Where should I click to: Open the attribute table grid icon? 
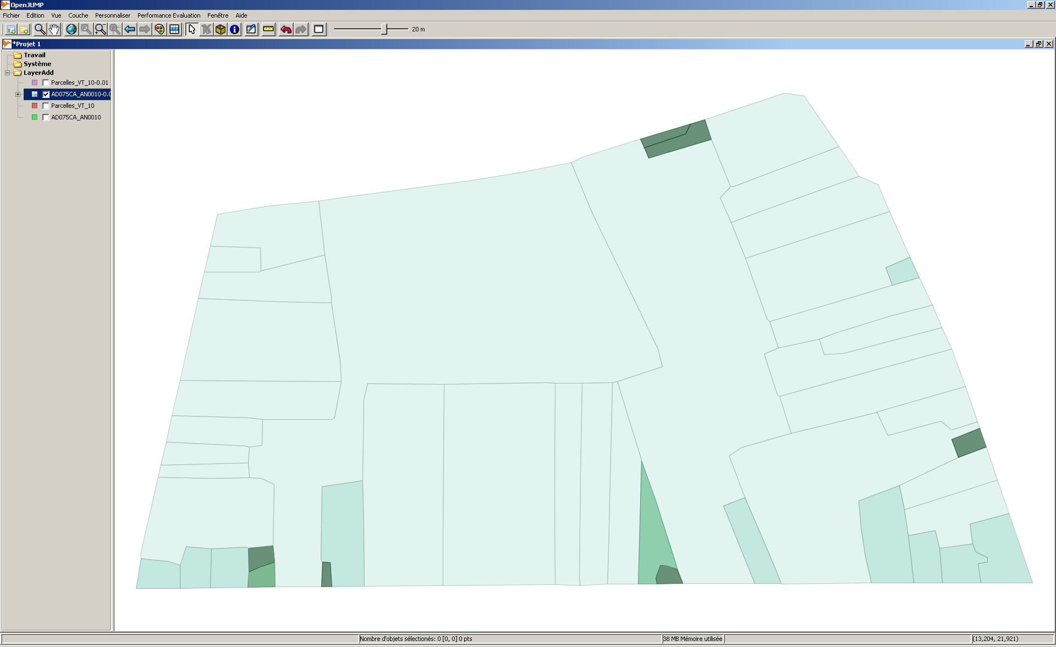pos(174,29)
